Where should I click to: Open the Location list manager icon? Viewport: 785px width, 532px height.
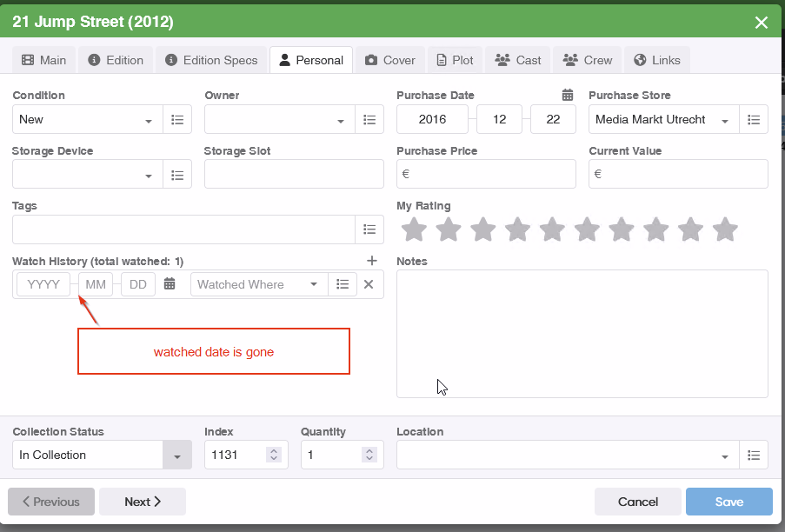pos(754,456)
